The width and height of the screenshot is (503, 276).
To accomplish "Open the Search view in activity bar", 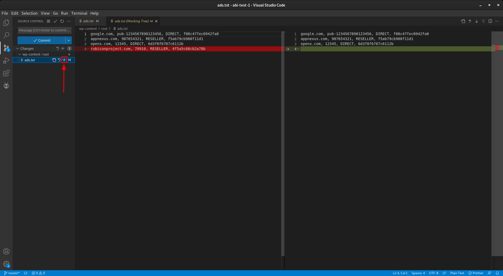I will (6, 35).
